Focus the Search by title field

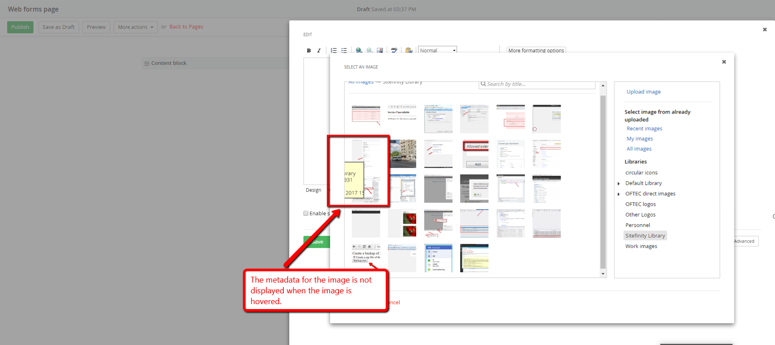[x=537, y=84]
